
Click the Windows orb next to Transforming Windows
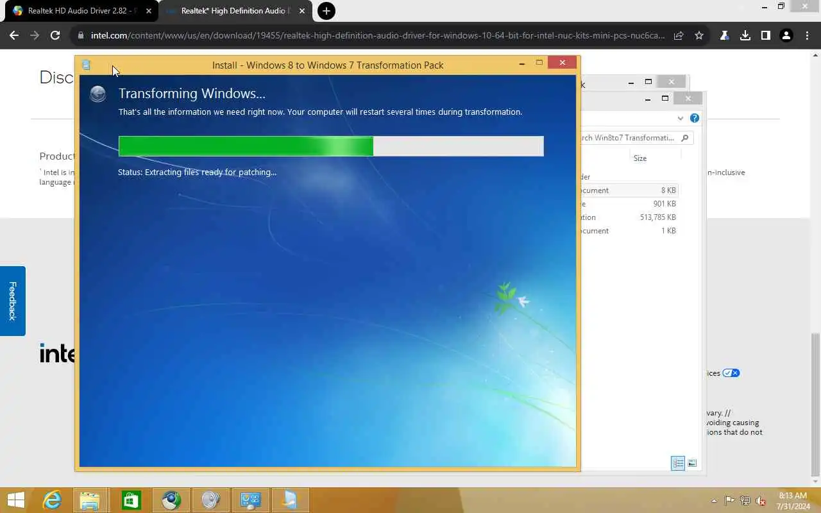[98, 94]
